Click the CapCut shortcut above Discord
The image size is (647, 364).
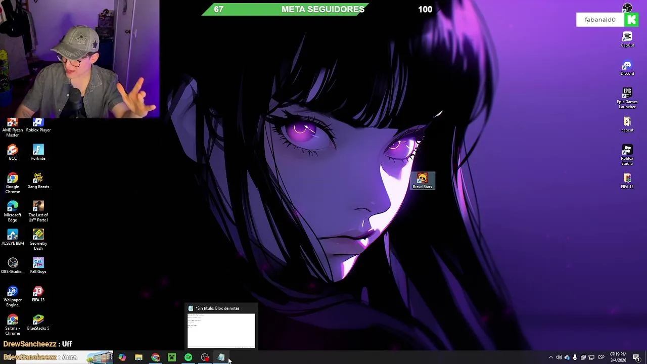tap(627, 39)
